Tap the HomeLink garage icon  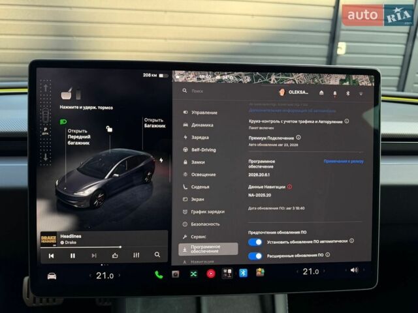coord(321,93)
